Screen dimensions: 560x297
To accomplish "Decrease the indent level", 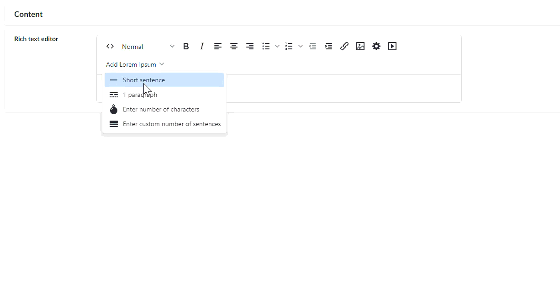I will point(312,46).
